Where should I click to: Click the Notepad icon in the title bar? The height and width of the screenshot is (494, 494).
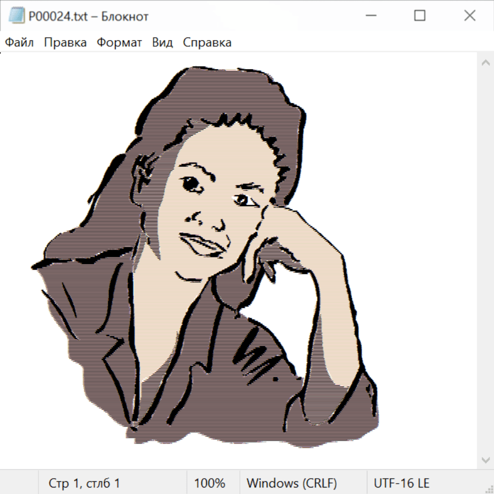click(x=16, y=16)
